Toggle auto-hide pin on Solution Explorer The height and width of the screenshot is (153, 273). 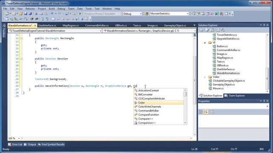tap(264, 25)
